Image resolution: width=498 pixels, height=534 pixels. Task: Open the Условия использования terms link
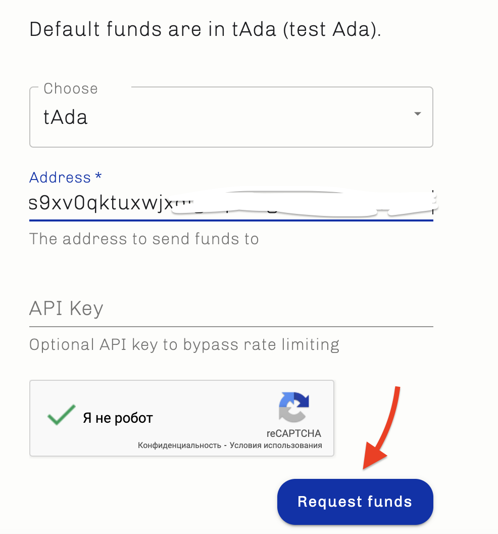276,446
